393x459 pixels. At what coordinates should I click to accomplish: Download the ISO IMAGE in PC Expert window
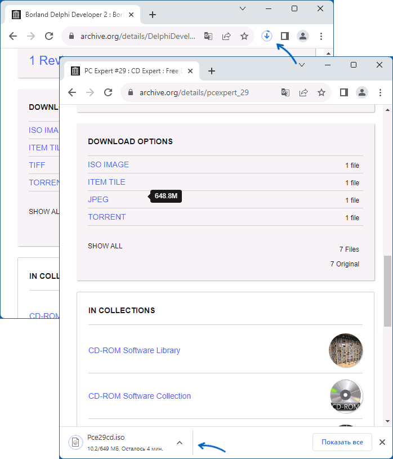pos(108,164)
